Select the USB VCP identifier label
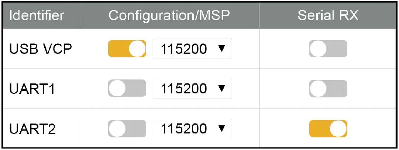The width and height of the screenshot is (399, 150). [x=40, y=49]
